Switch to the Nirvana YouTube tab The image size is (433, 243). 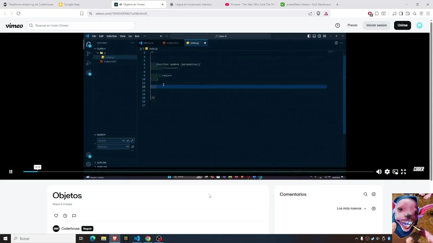coord(250,4)
